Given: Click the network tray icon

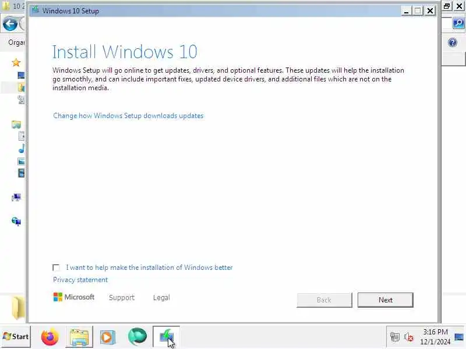Looking at the screenshot, I should pos(395,337).
